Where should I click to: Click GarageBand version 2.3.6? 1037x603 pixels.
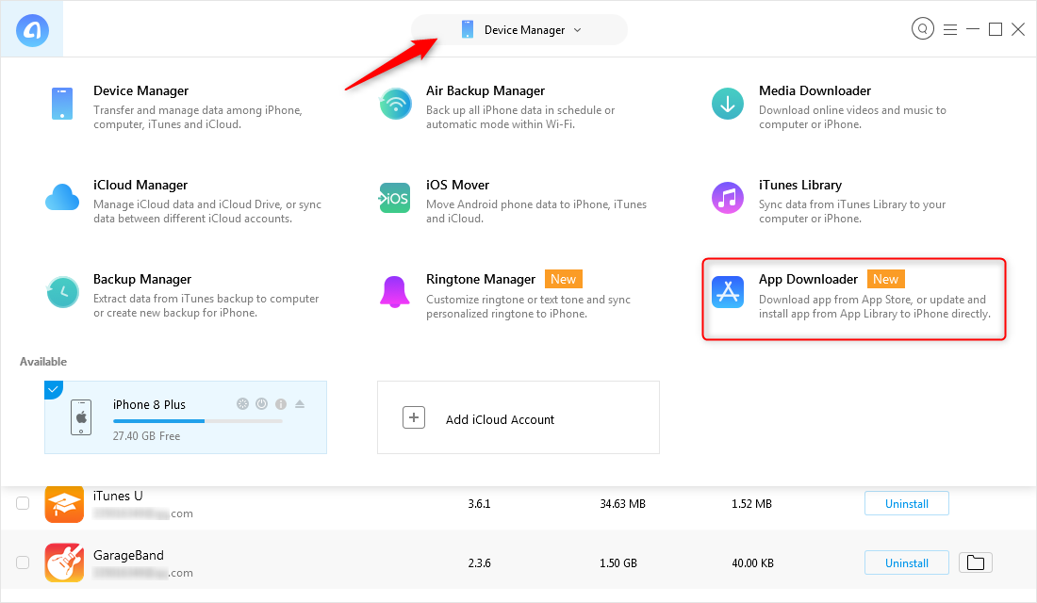pyautogui.click(x=480, y=563)
